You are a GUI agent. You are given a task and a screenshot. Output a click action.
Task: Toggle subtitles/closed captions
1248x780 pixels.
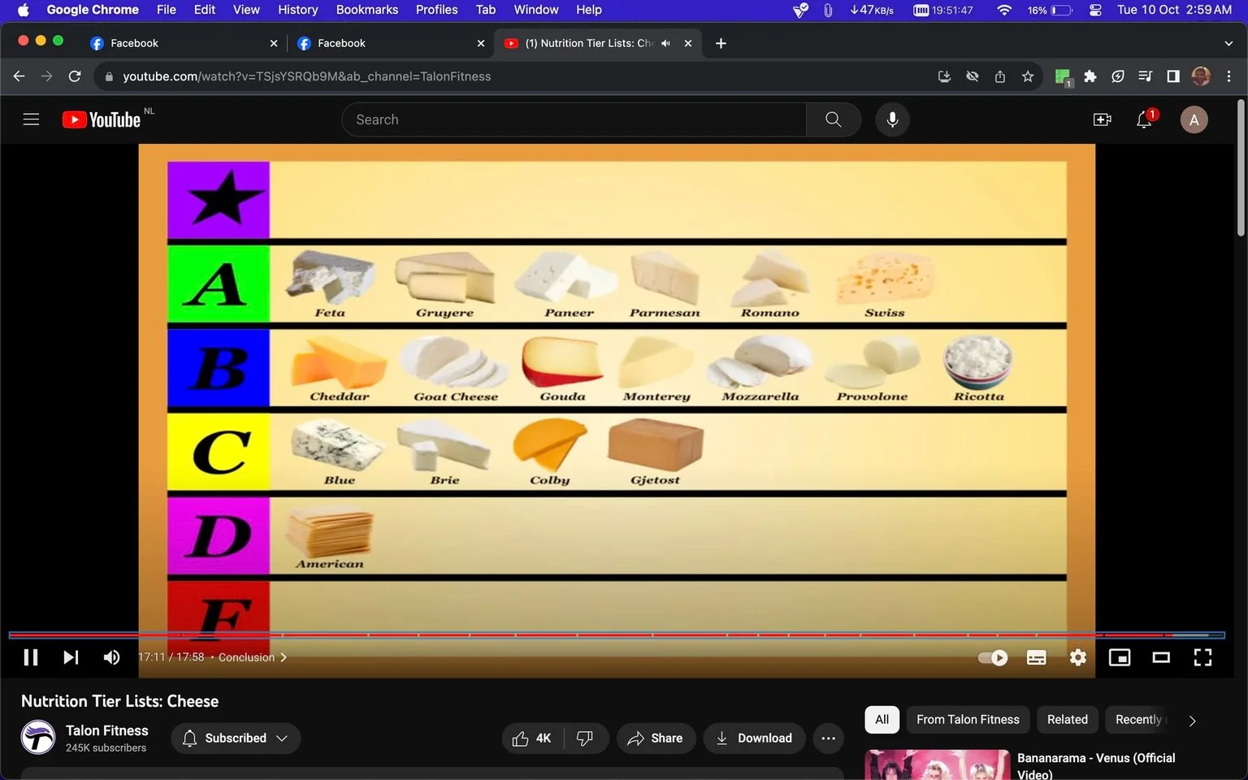click(1036, 657)
